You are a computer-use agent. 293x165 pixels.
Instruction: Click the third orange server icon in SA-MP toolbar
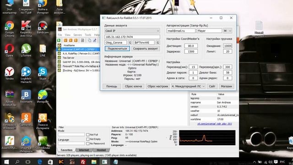tap(76, 40)
